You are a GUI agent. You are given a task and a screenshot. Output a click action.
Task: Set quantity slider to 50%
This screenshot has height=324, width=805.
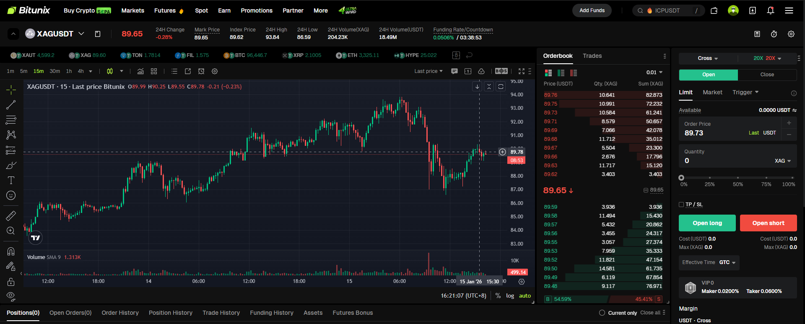coord(738,178)
